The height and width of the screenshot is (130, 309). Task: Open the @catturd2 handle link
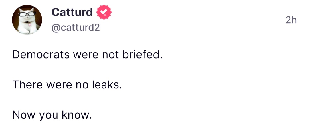pos(76,28)
